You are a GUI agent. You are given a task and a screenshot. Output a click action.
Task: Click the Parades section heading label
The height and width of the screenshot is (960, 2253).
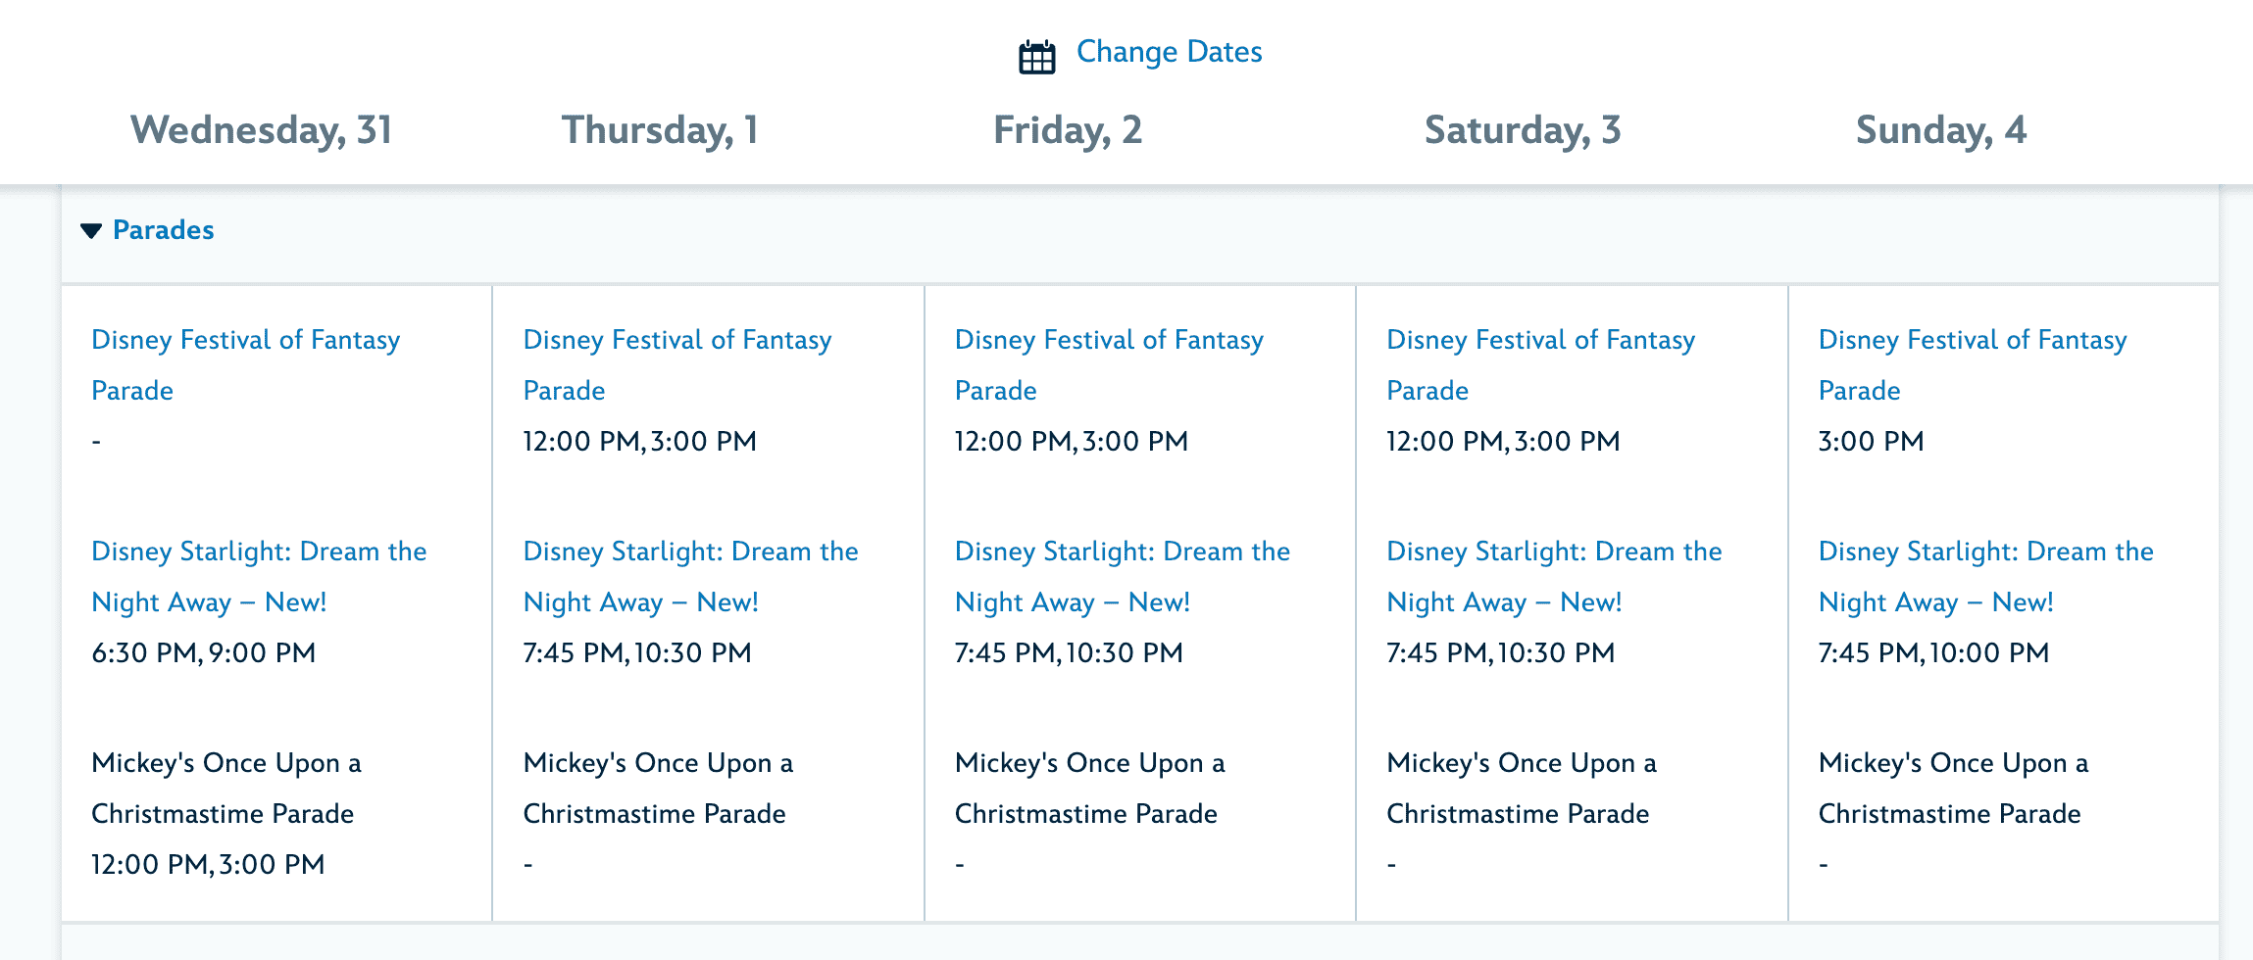tap(163, 230)
